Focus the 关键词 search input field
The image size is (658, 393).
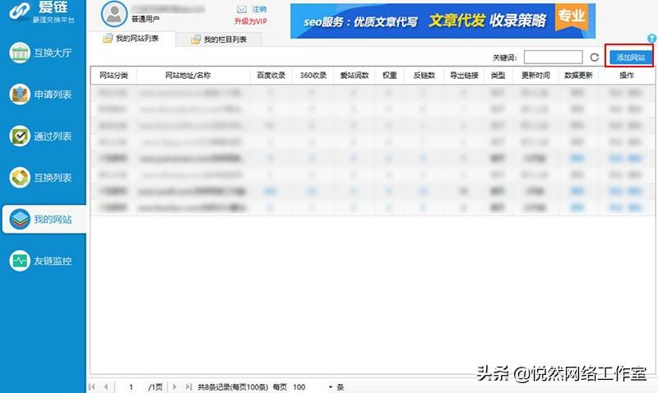pyautogui.click(x=553, y=57)
